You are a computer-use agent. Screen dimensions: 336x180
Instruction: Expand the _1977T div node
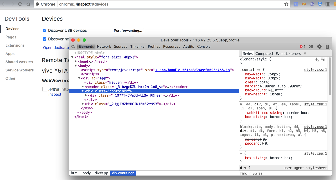pyautogui.click(x=86, y=95)
